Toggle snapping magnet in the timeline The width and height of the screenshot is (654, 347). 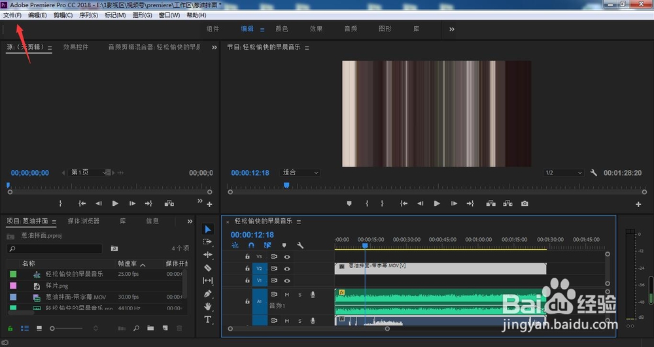[251, 246]
